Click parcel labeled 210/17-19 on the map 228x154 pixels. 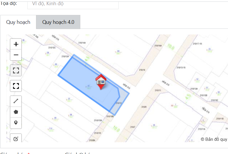click(x=197, y=44)
